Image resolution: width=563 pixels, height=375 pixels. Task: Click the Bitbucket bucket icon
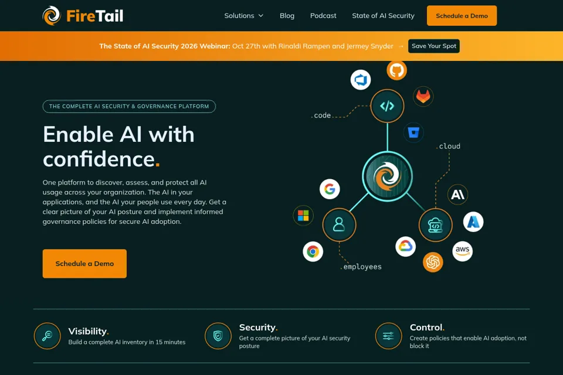pyautogui.click(x=413, y=132)
